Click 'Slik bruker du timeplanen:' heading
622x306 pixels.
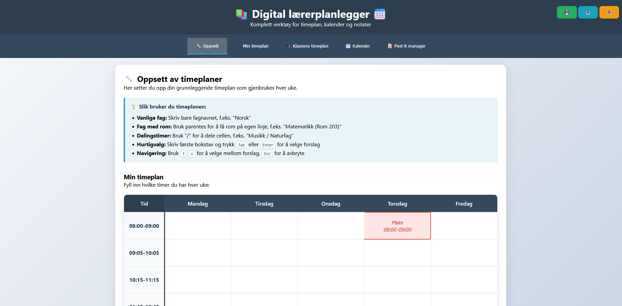pyautogui.click(x=173, y=106)
